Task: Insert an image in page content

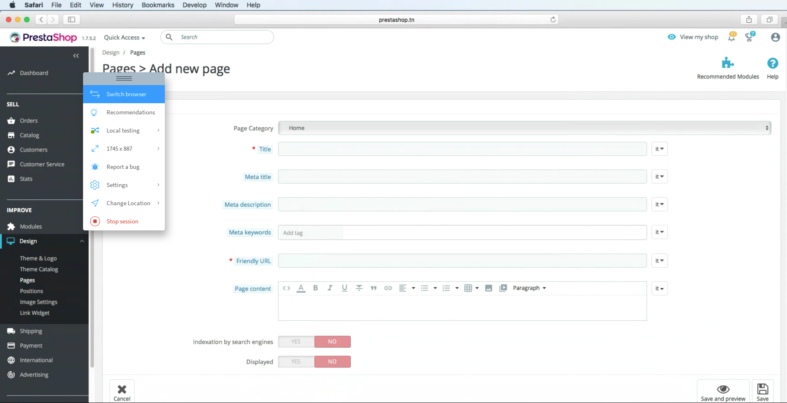Action: click(488, 288)
